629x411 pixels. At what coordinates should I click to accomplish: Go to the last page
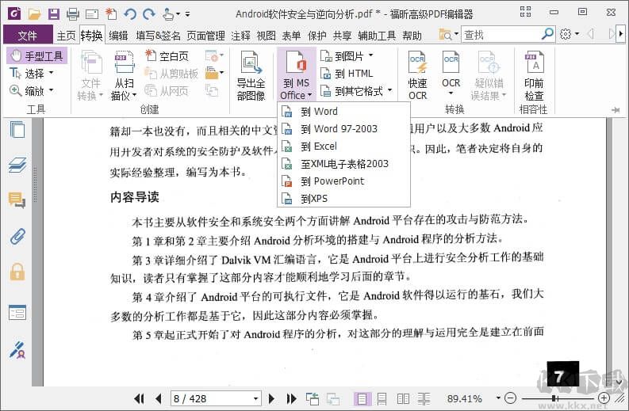click(292, 398)
